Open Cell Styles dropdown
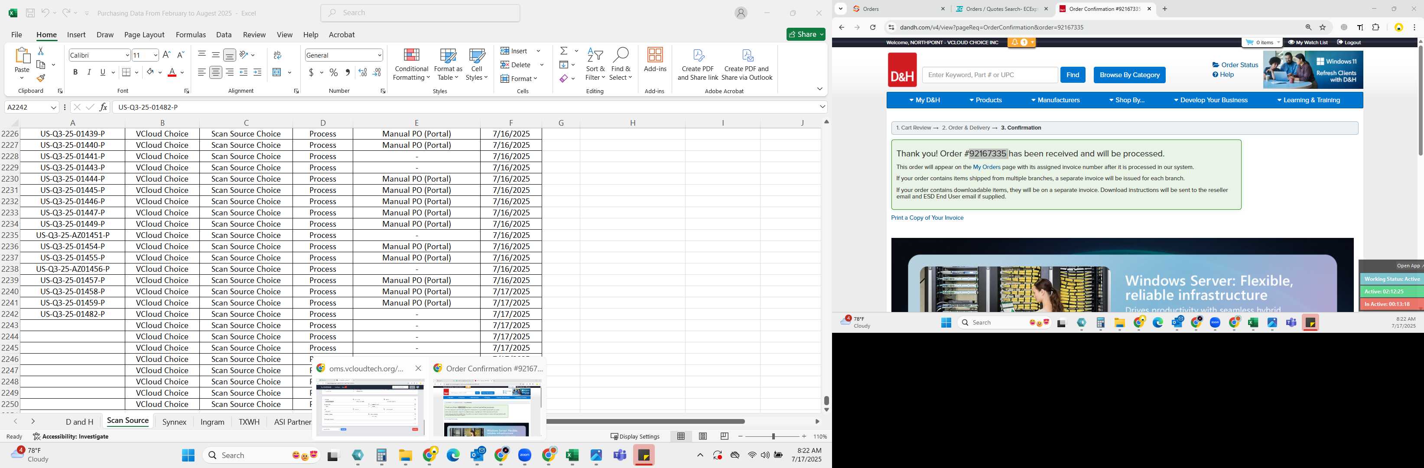The image size is (1424, 468). (x=477, y=64)
